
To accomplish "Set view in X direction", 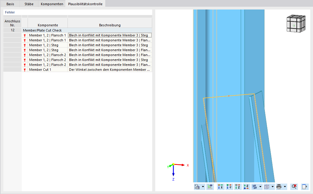I will 220,187.
